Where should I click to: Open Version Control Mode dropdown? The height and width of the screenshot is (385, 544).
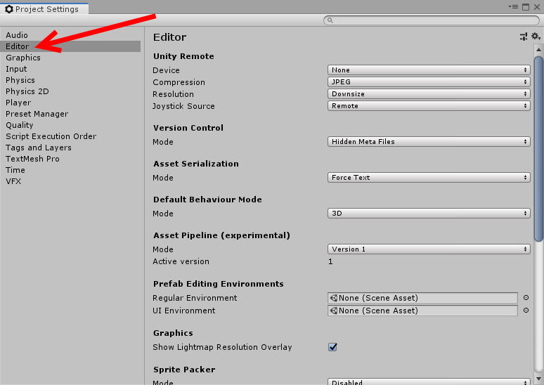(429, 141)
